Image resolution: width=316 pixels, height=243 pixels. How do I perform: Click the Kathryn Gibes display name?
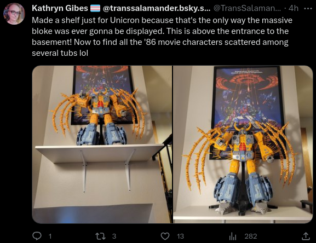pyautogui.click(x=60, y=8)
